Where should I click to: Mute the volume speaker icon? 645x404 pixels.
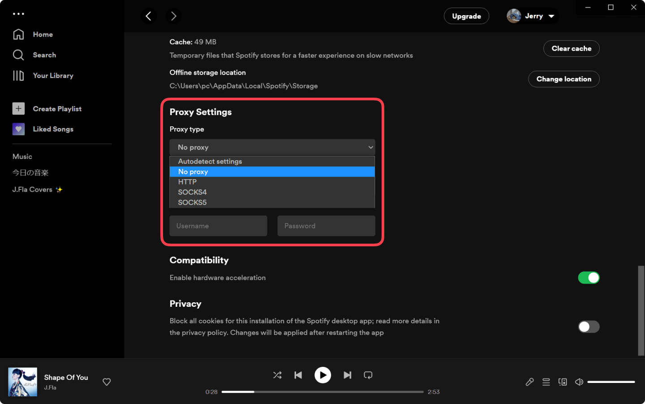point(579,382)
